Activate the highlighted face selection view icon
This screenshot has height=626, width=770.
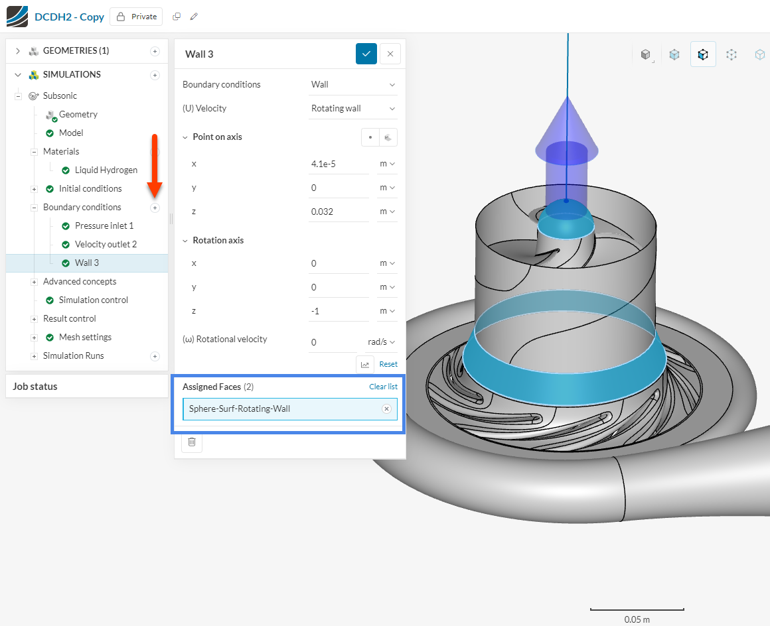point(703,55)
